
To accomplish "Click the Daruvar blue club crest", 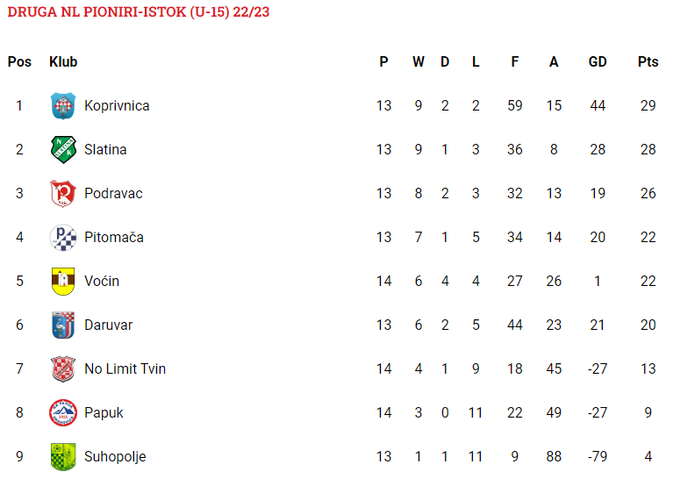I will [x=63, y=325].
